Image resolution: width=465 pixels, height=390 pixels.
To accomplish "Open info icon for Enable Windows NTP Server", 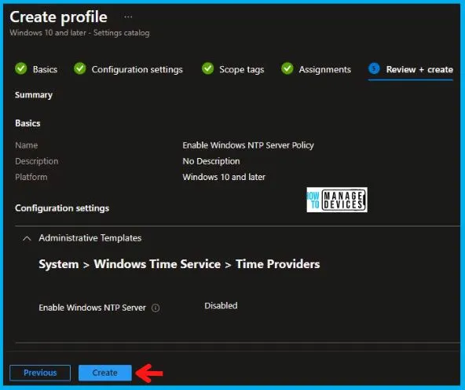I will [x=156, y=308].
